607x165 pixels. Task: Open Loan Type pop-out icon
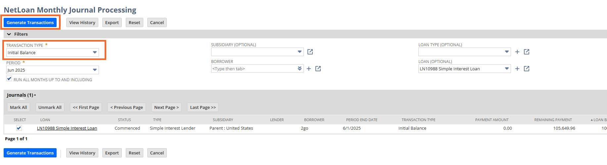pyautogui.click(x=527, y=52)
